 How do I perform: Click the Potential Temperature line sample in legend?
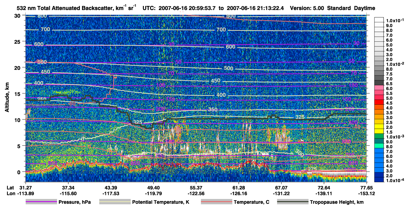pos(115,202)
